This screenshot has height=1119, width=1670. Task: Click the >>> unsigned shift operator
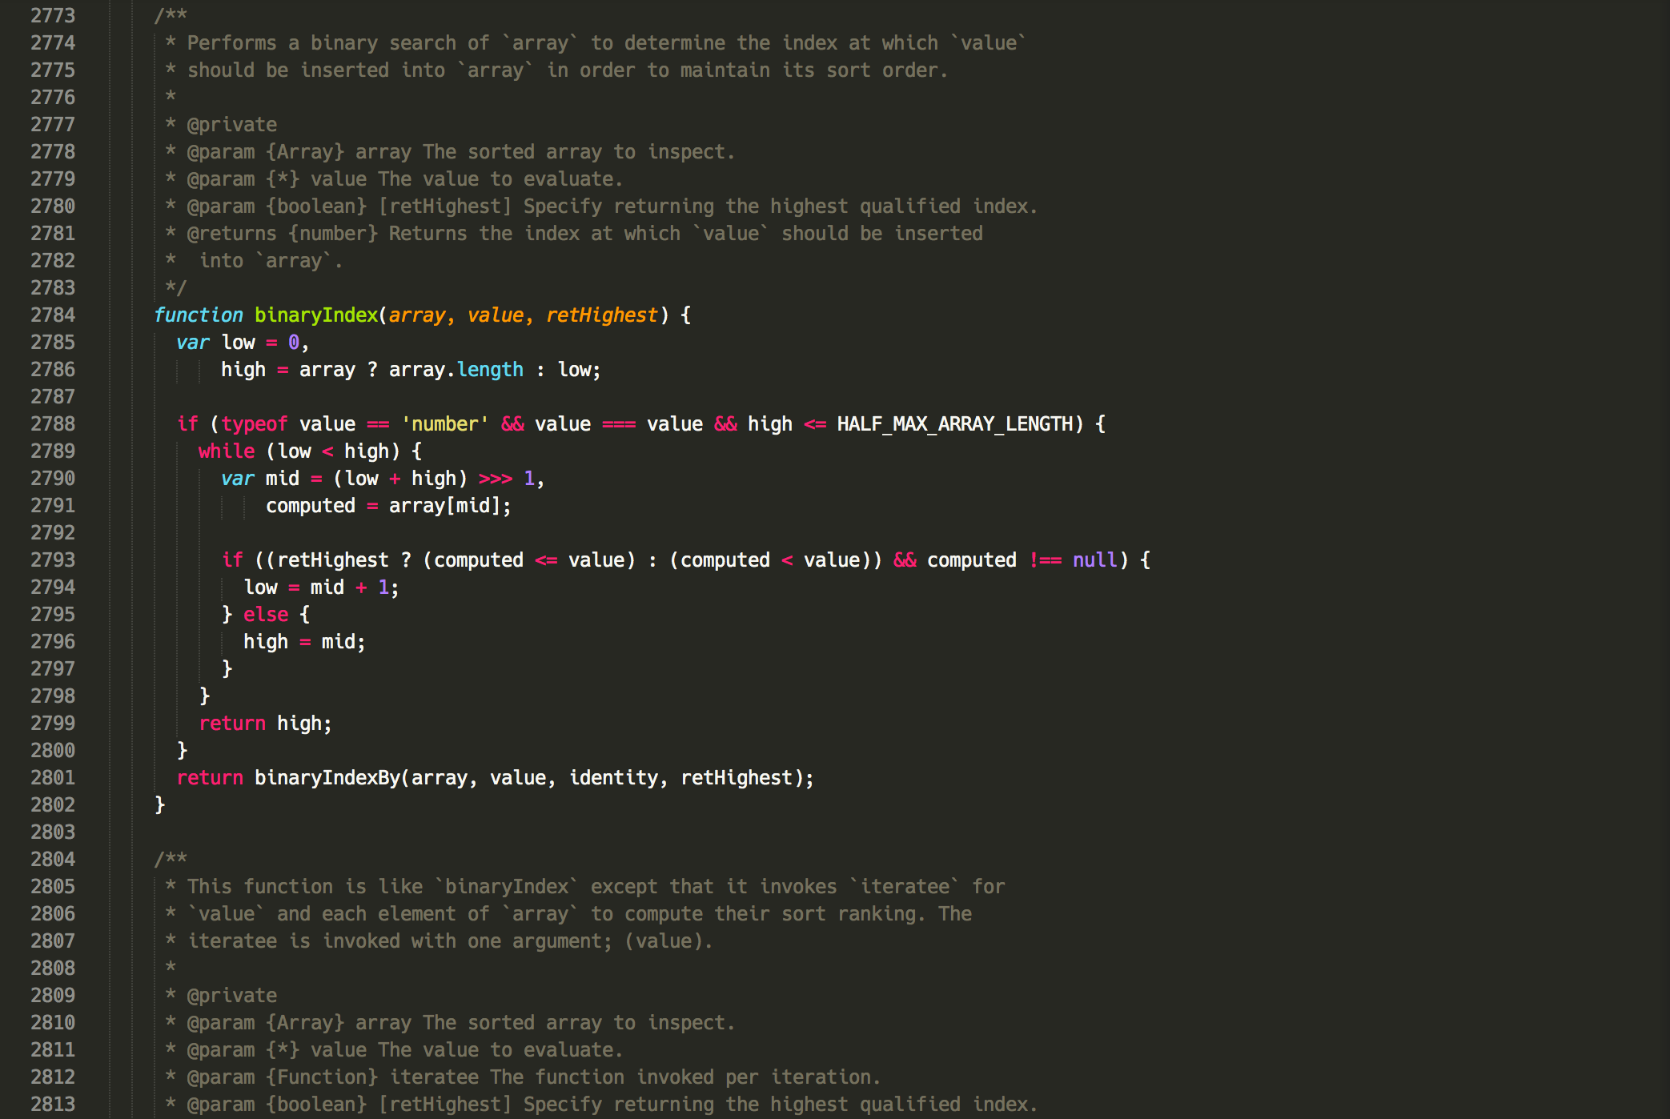point(496,479)
